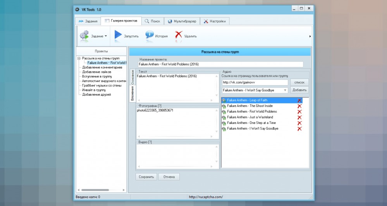Screen dimensions: 387x206
Task: Remove First World Problems track with red X
Action: (299, 112)
